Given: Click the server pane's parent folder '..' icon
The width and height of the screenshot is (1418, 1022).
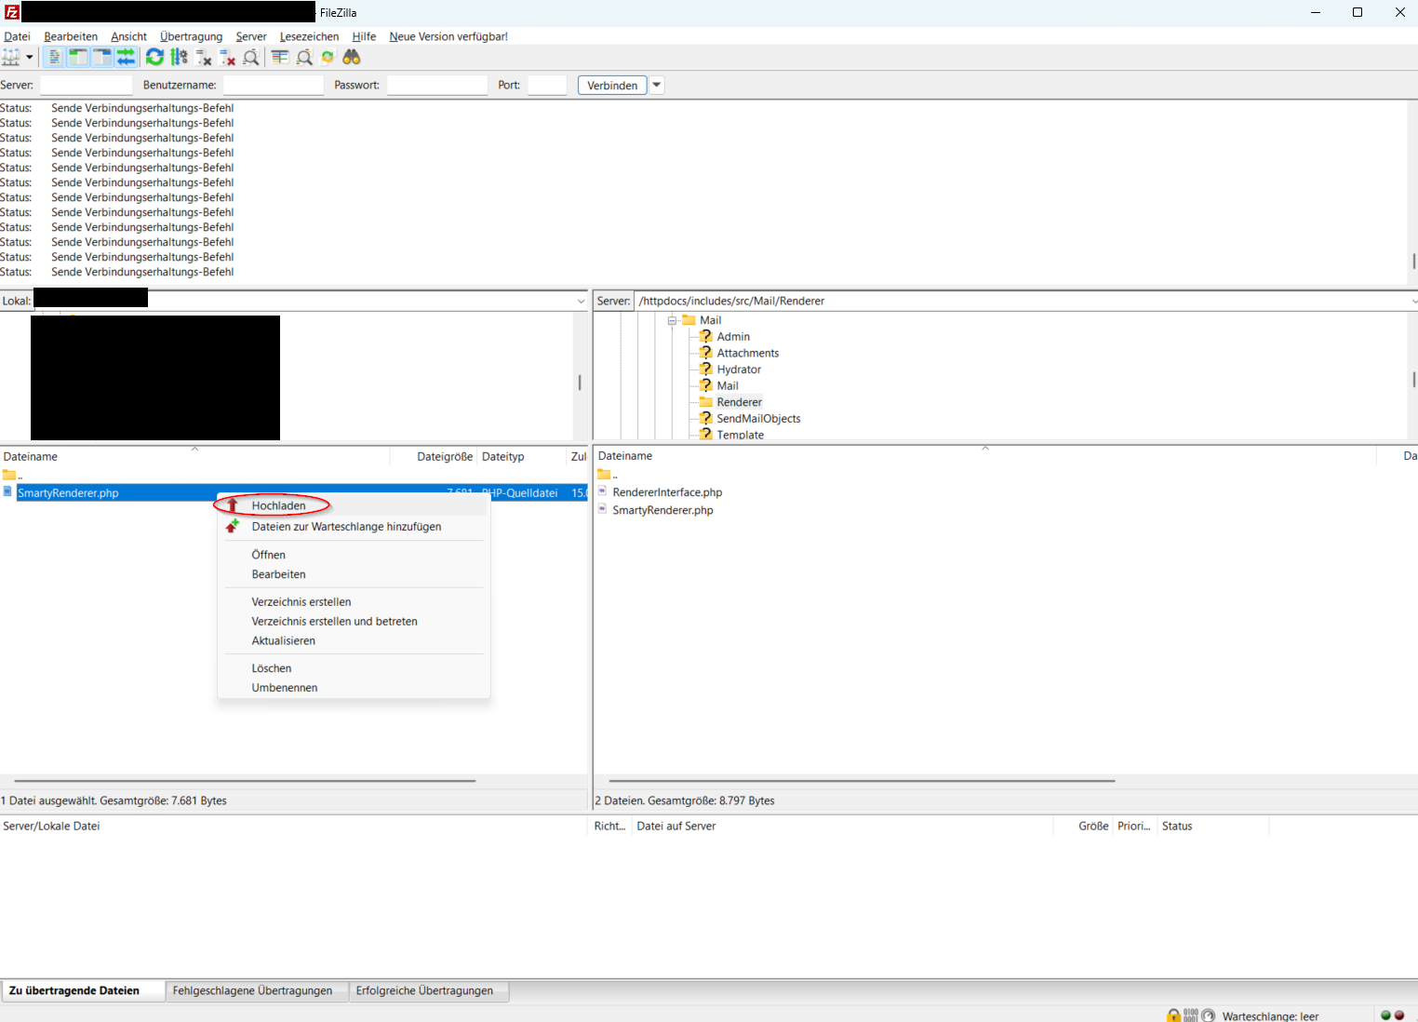Looking at the screenshot, I should click(604, 475).
